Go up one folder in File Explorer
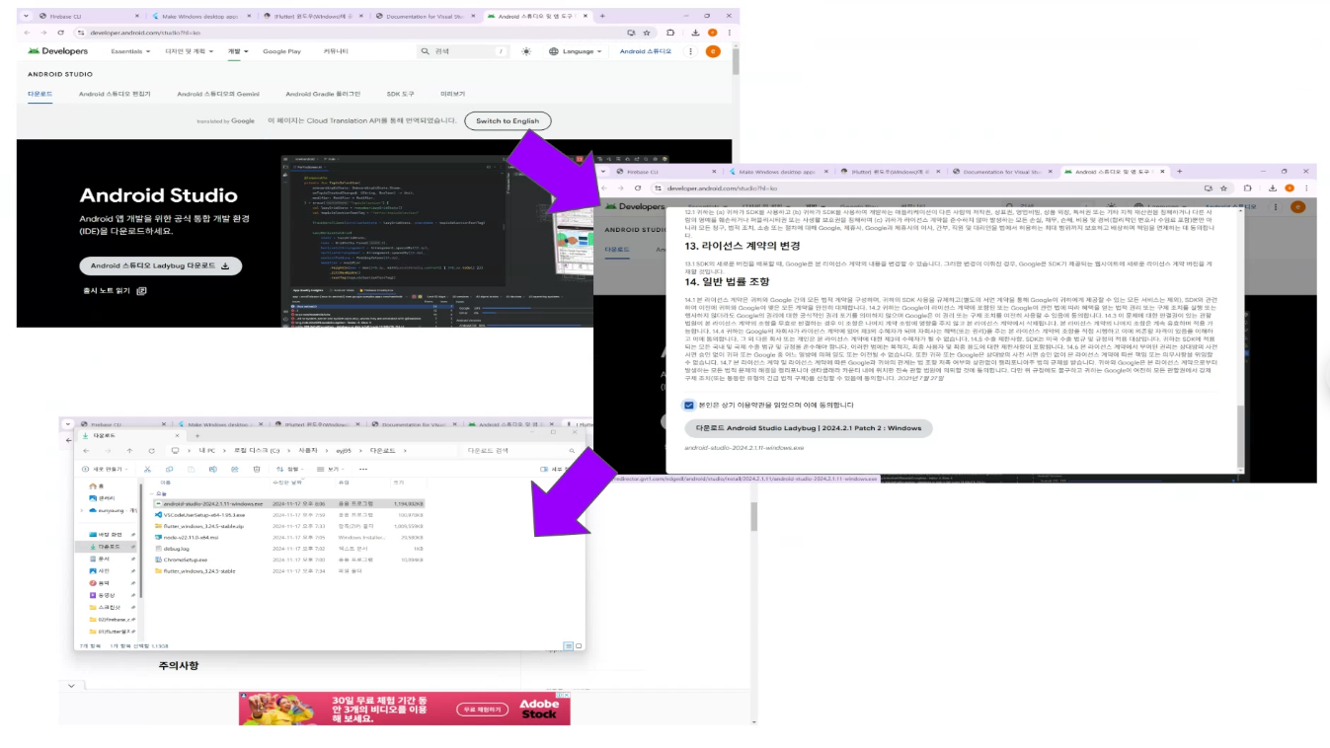Image resolution: width=1330 pixels, height=748 pixels. click(x=129, y=451)
